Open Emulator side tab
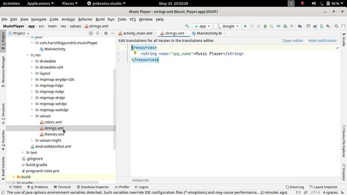 pos(344,172)
